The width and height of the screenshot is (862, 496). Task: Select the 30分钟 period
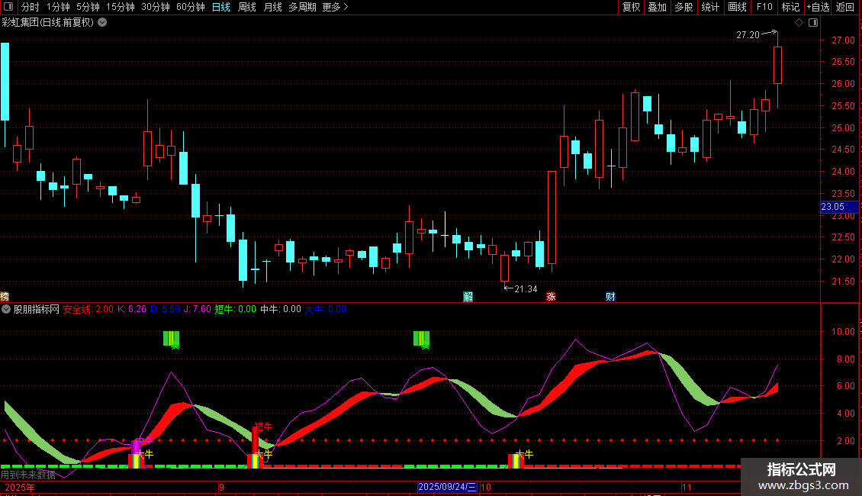click(x=155, y=7)
